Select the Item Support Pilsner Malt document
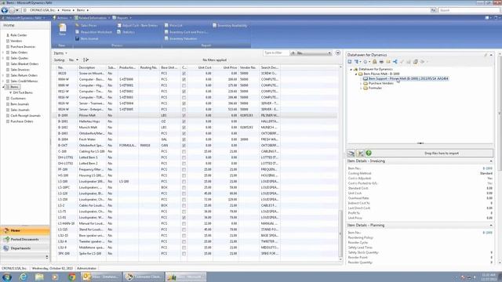 click(406, 78)
